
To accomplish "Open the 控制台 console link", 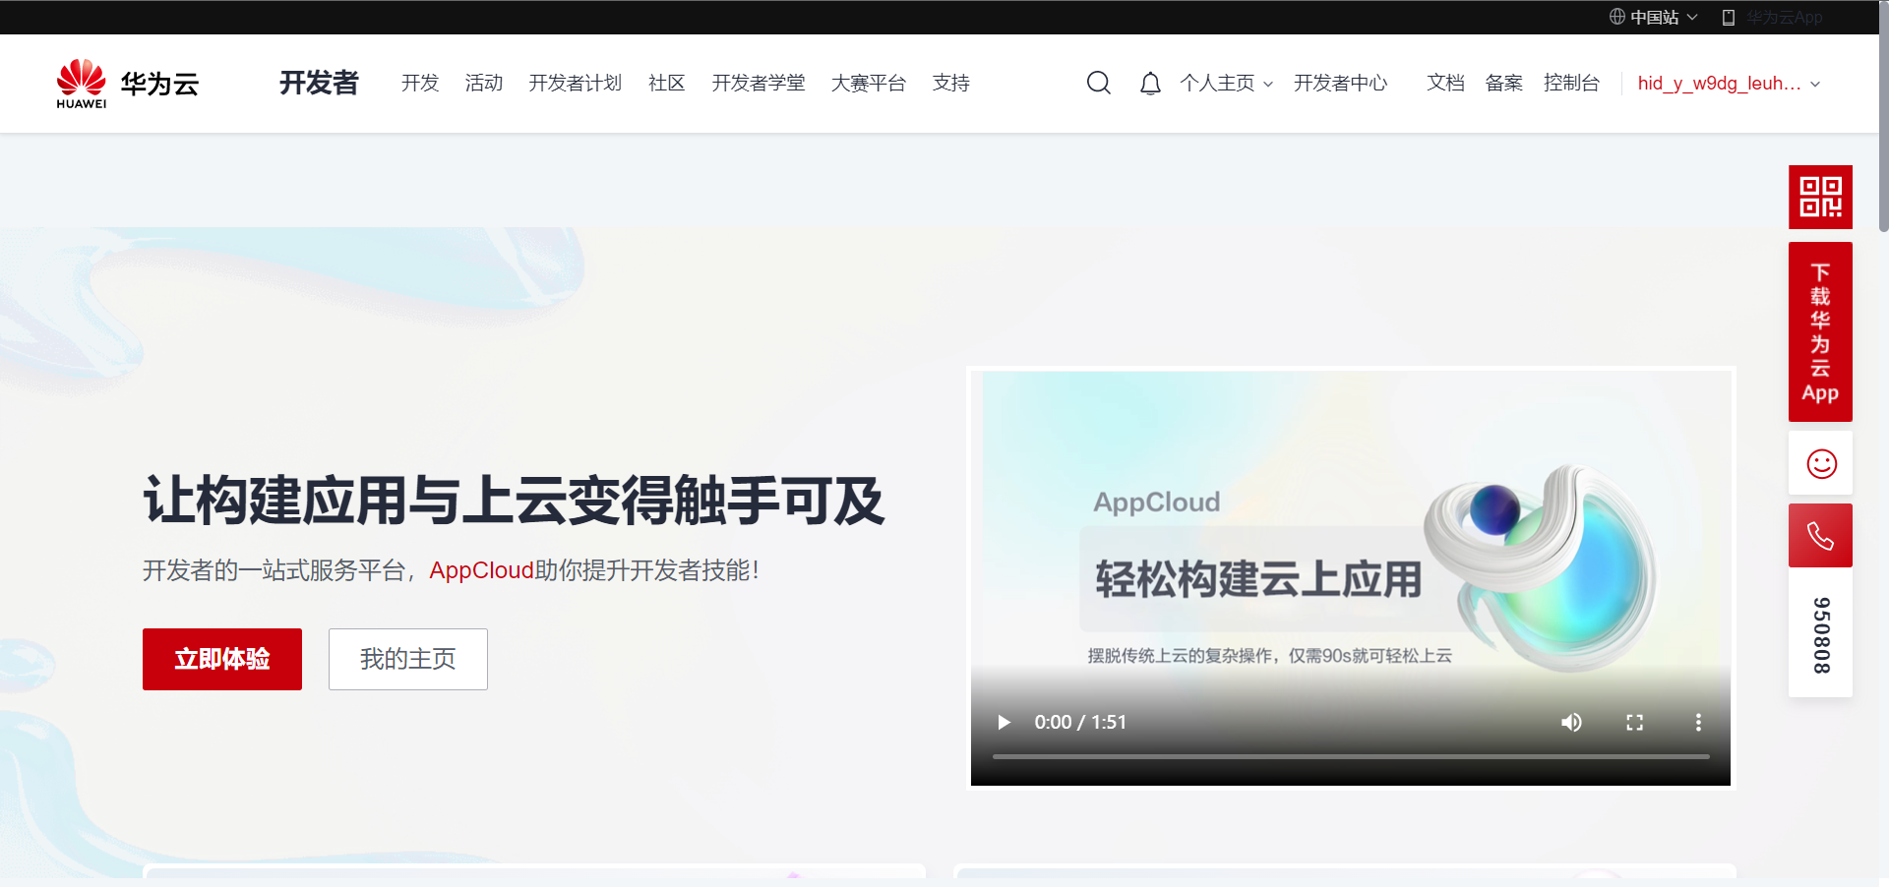I will click(x=1571, y=84).
